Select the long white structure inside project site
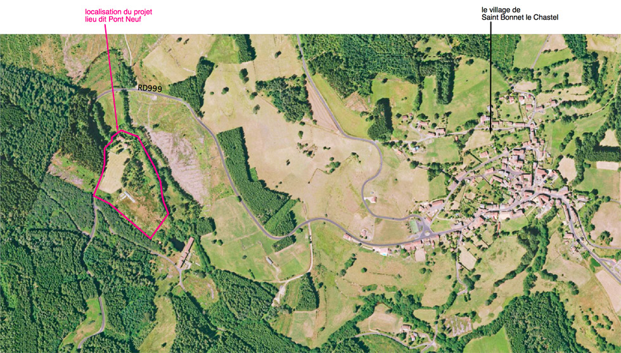Image resolution: width=621 pixels, height=353 pixels. (x=129, y=196)
